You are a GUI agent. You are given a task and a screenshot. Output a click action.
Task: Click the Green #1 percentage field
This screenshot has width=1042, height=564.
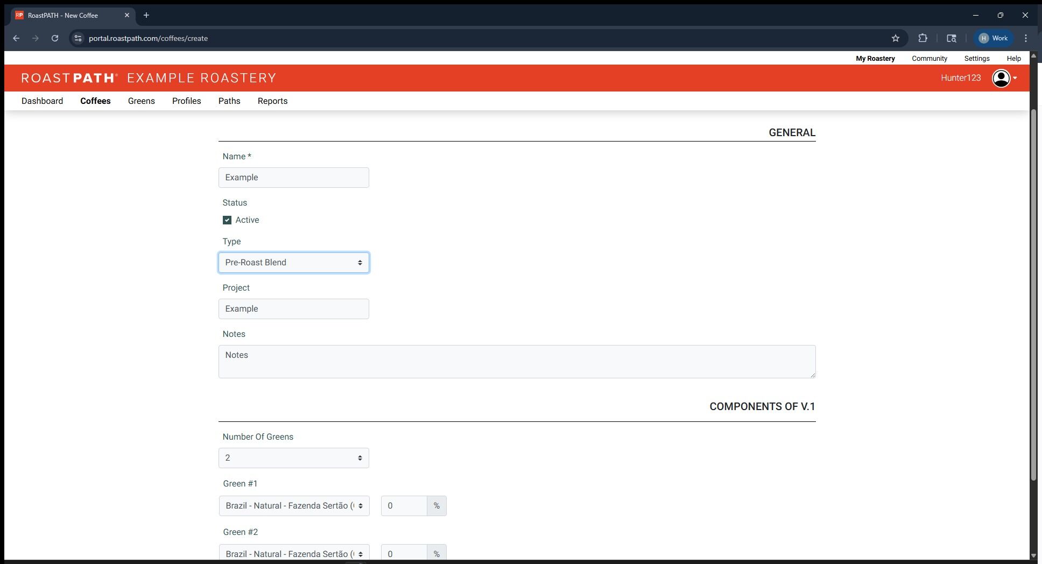[x=404, y=506]
